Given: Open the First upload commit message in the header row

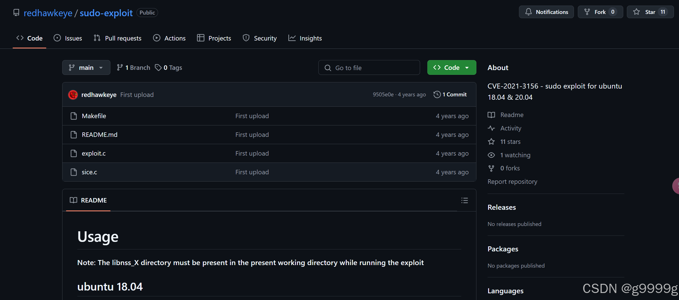Looking at the screenshot, I should (137, 95).
